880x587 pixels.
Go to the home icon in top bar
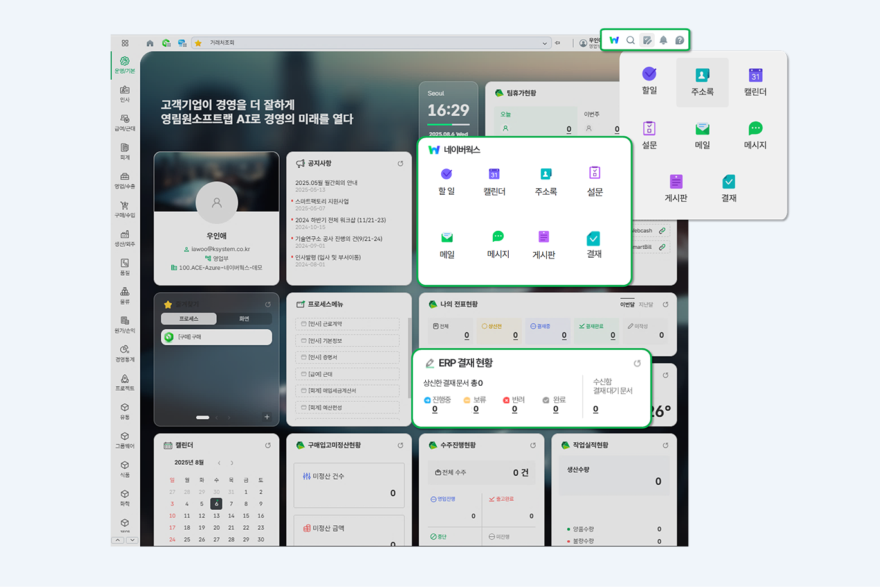pyautogui.click(x=150, y=43)
